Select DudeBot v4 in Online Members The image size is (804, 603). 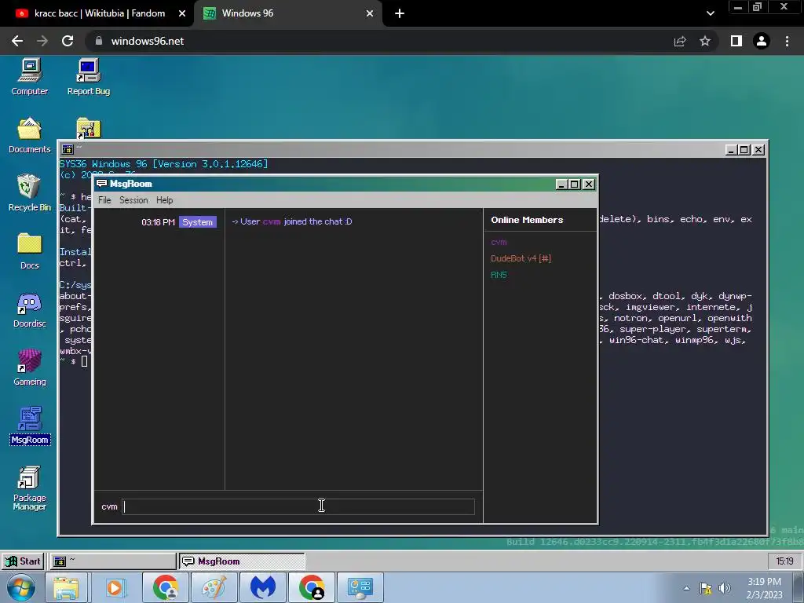tap(521, 258)
